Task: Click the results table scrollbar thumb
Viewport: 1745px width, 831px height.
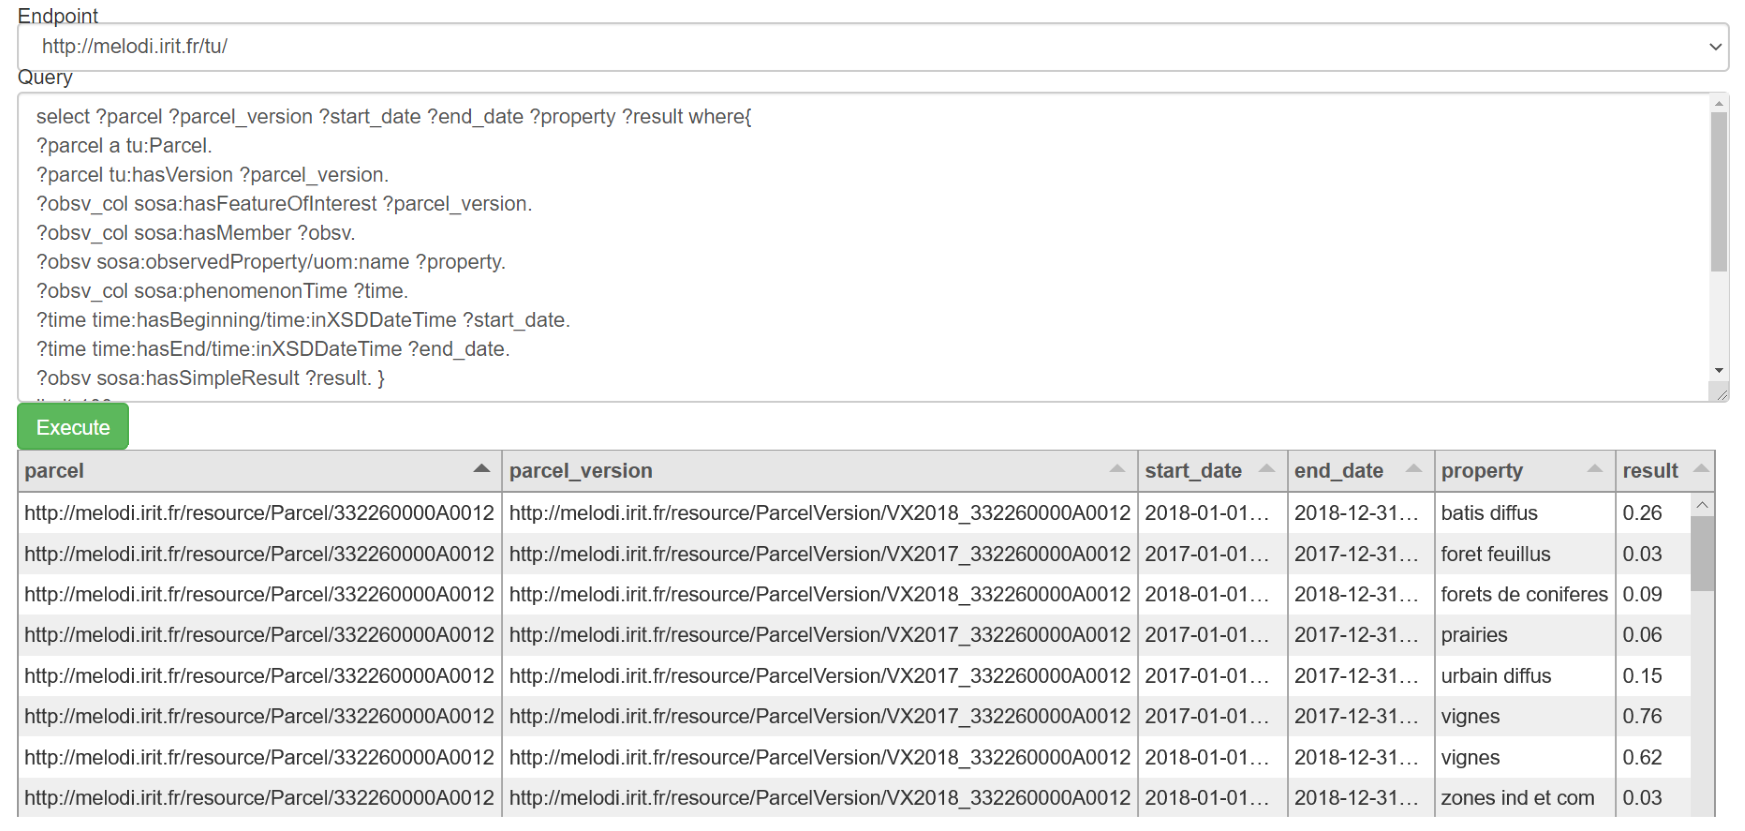Action: coord(1702,553)
